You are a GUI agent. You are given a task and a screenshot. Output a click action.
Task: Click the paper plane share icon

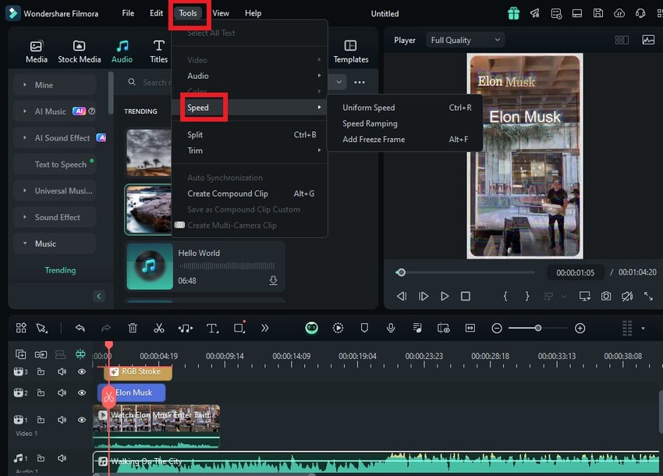pyautogui.click(x=535, y=13)
